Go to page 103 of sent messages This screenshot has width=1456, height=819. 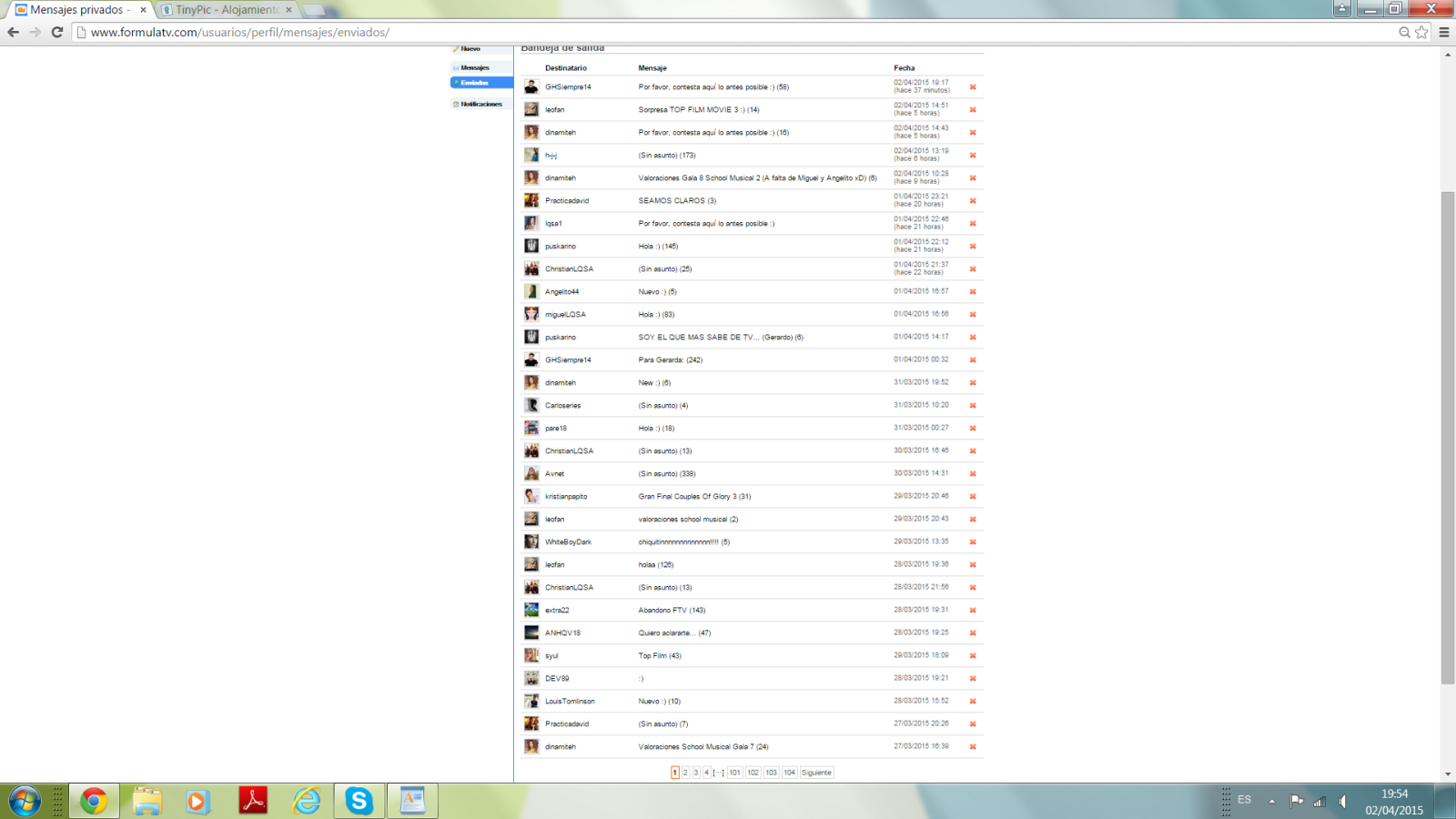point(771,773)
